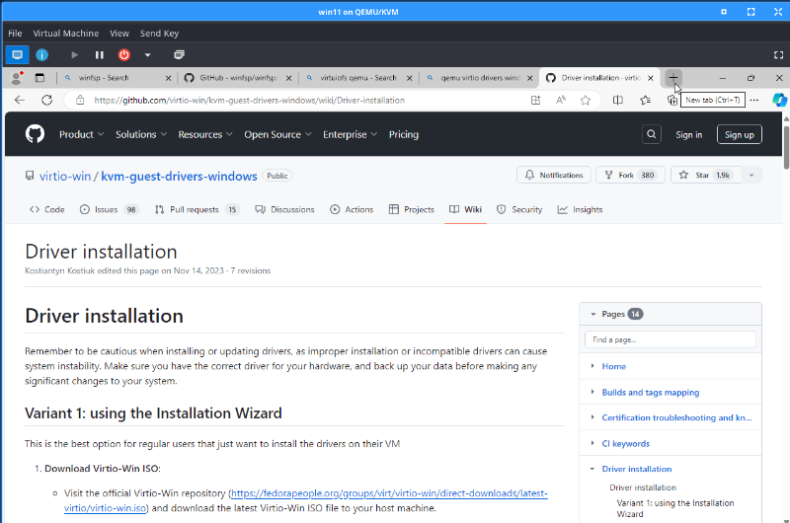790x523 pixels.
Task: Open virtual hardware details info icon
Action: [x=41, y=55]
